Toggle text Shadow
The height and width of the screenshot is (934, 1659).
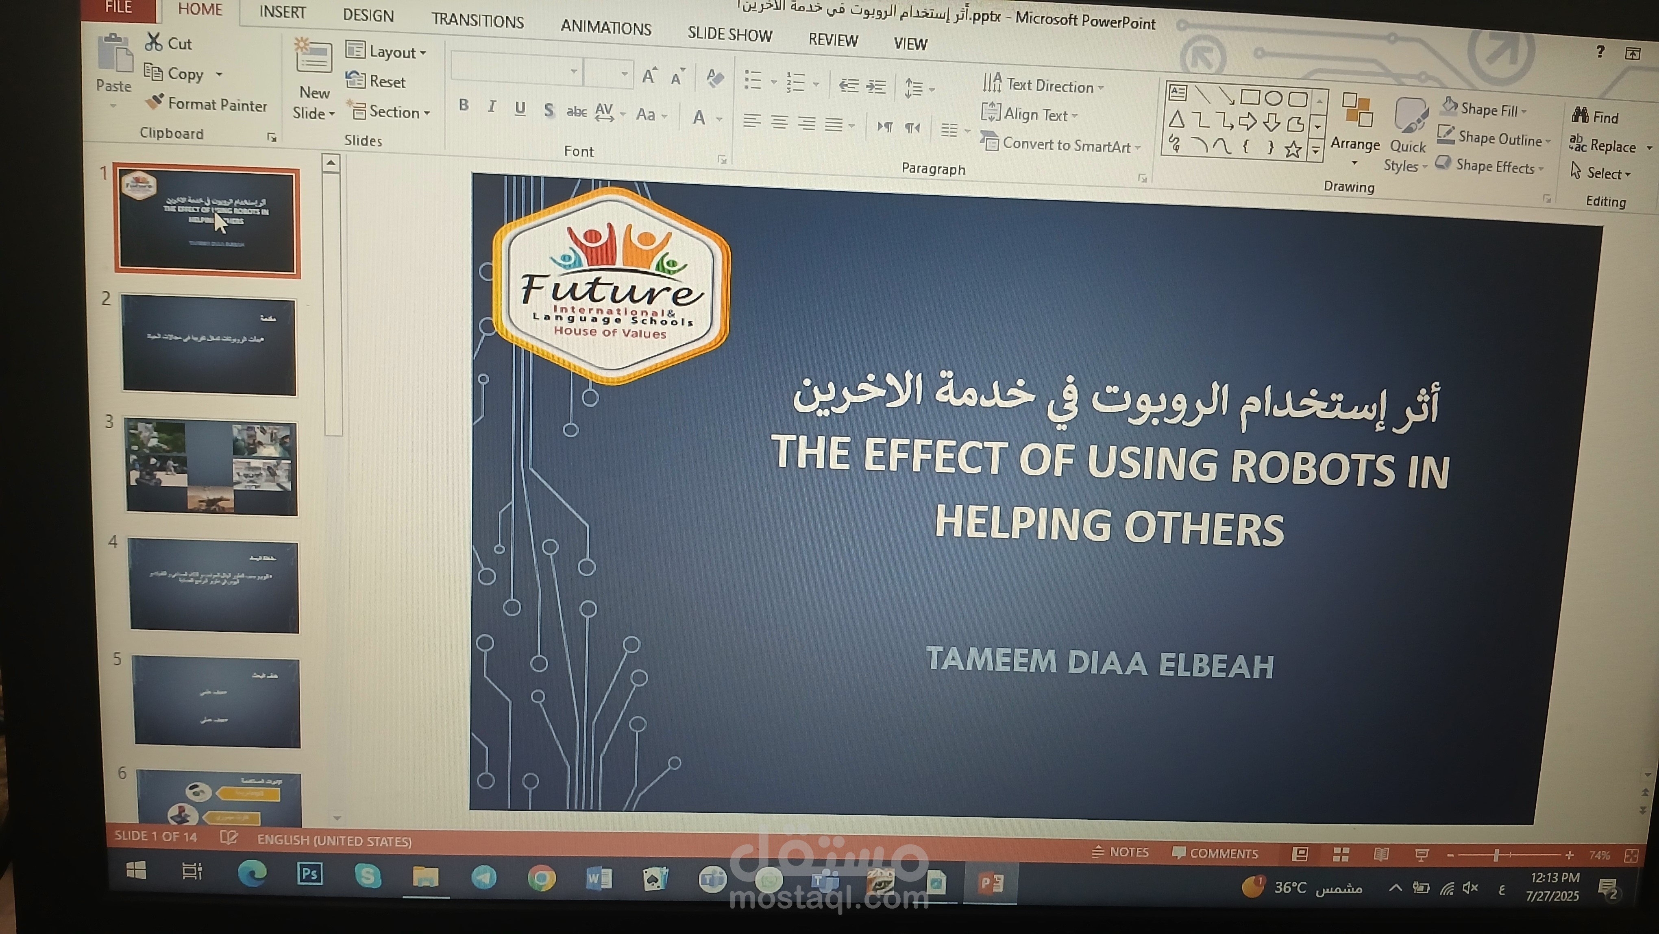coord(548,110)
